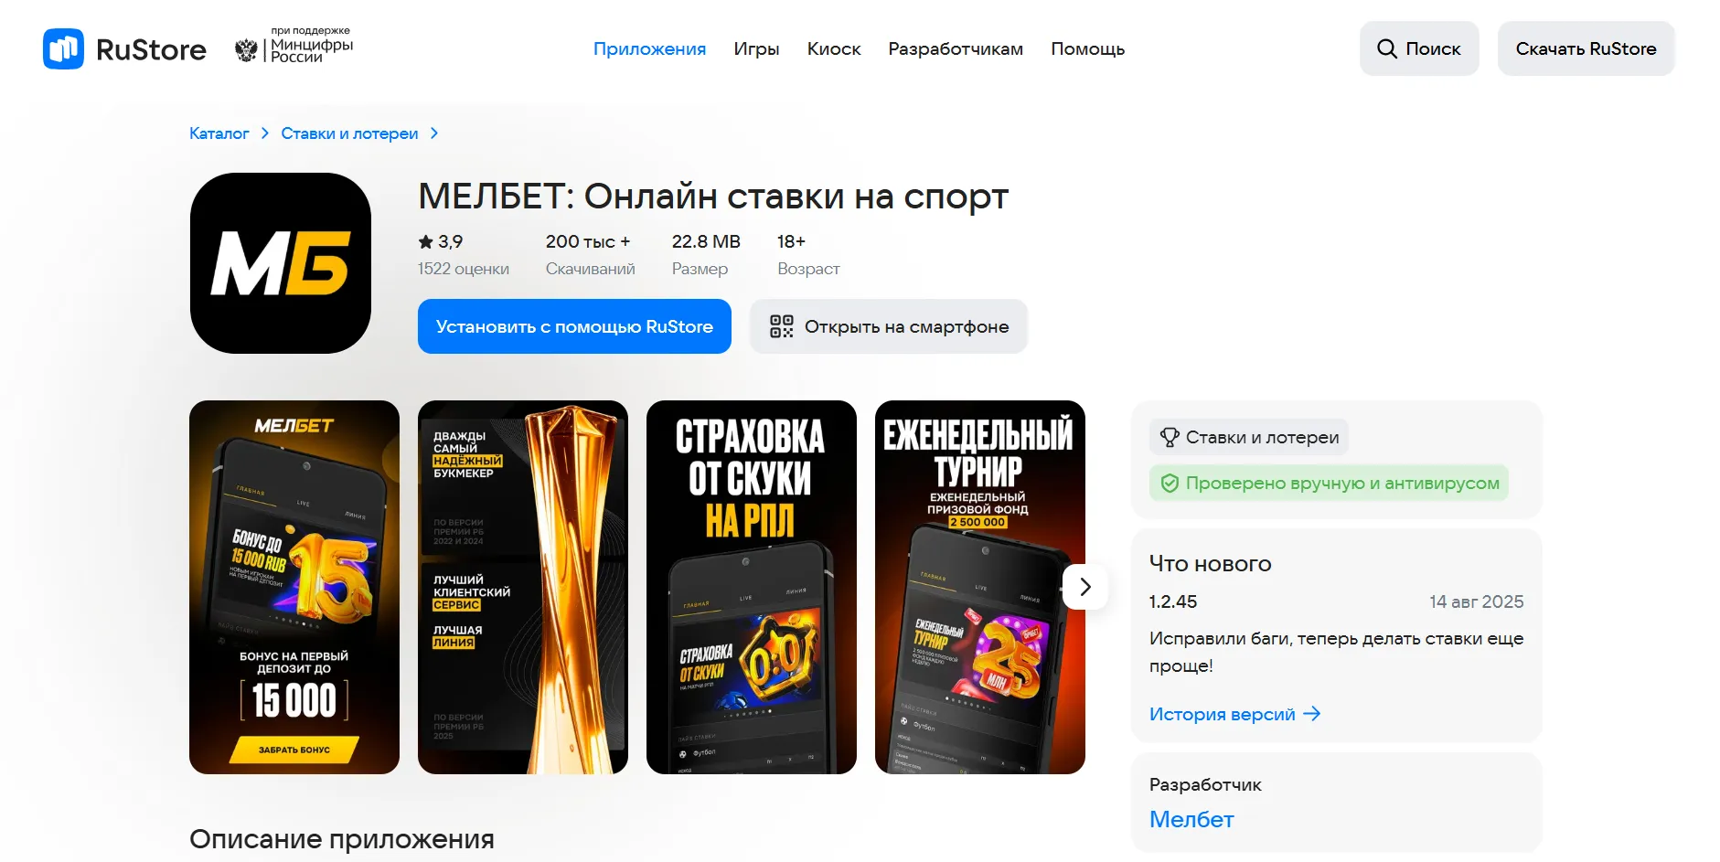Click the QR code icon
Image resolution: width=1720 pixels, height=862 pixels.
[782, 326]
